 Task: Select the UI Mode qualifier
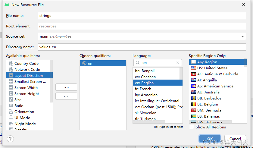(x=22, y=118)
